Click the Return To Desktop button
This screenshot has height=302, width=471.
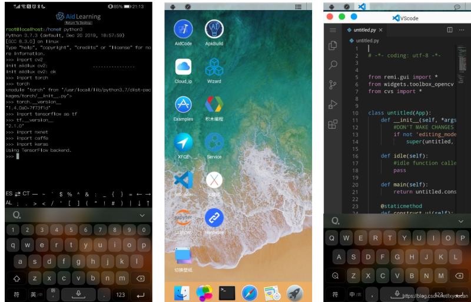point(78,23)
